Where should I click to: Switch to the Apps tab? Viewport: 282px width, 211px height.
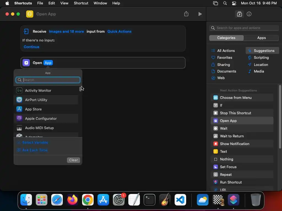261,38
